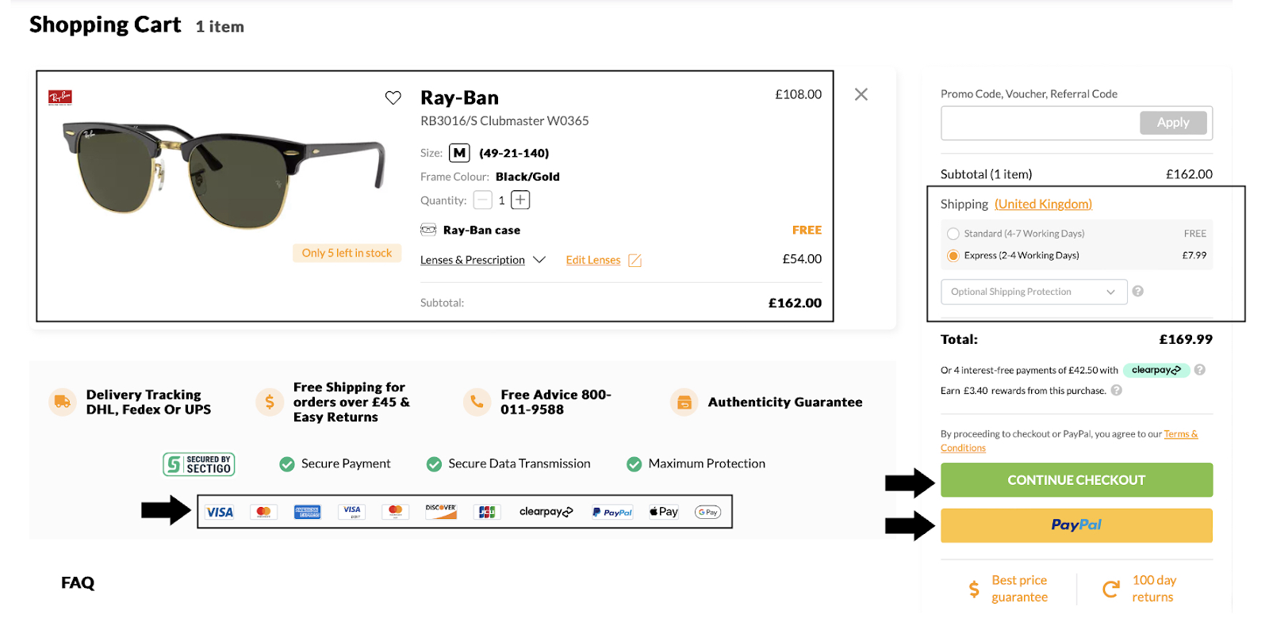Pay with the yellow PayPal button
Image resolution: width=1269 pixels, height=618 pixels.
click(1076, 525)
